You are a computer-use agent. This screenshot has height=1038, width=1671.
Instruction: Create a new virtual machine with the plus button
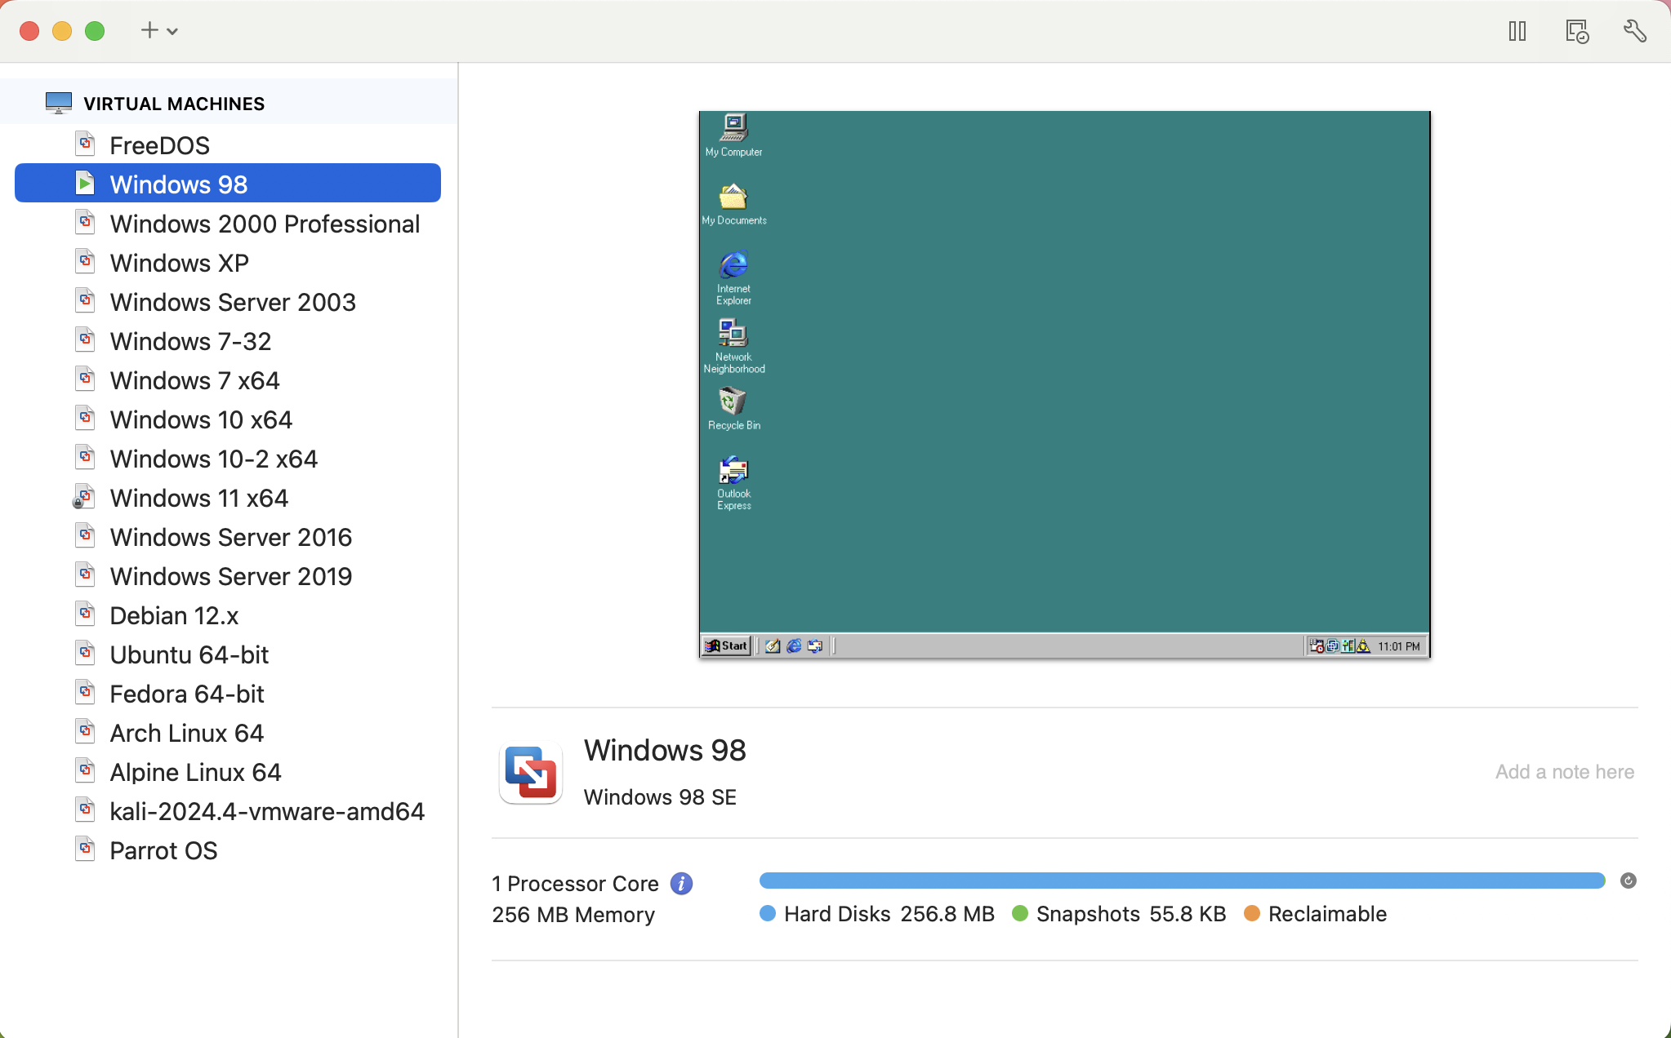click(x=149, y=29)
